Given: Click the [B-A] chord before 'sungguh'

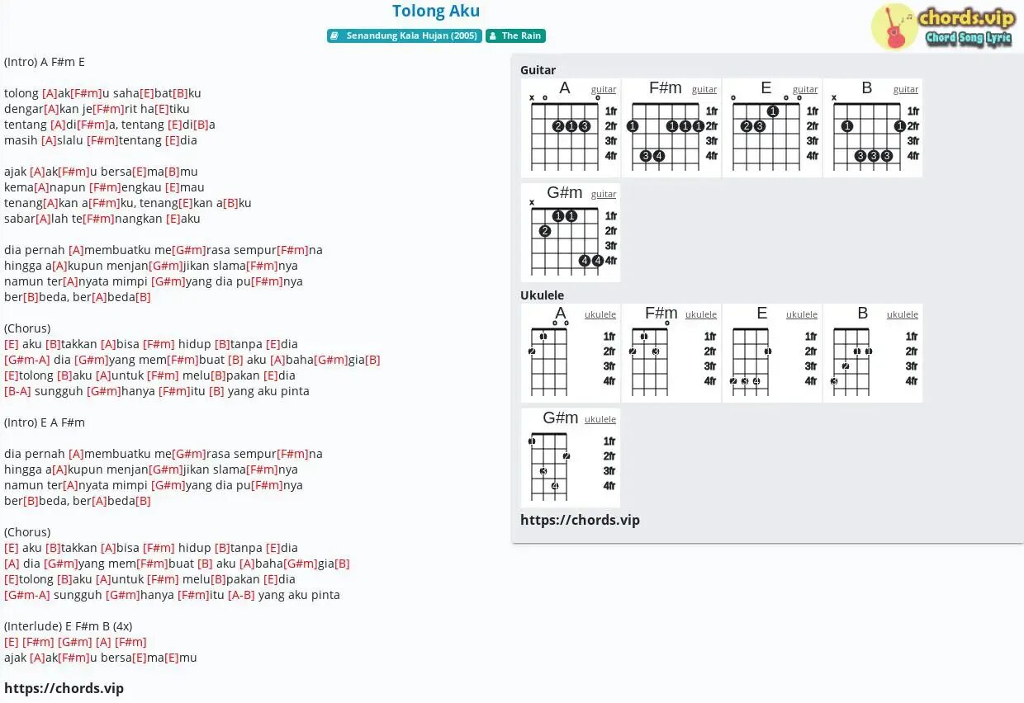Looking at the screenshot, I should (x=17, y=391).
